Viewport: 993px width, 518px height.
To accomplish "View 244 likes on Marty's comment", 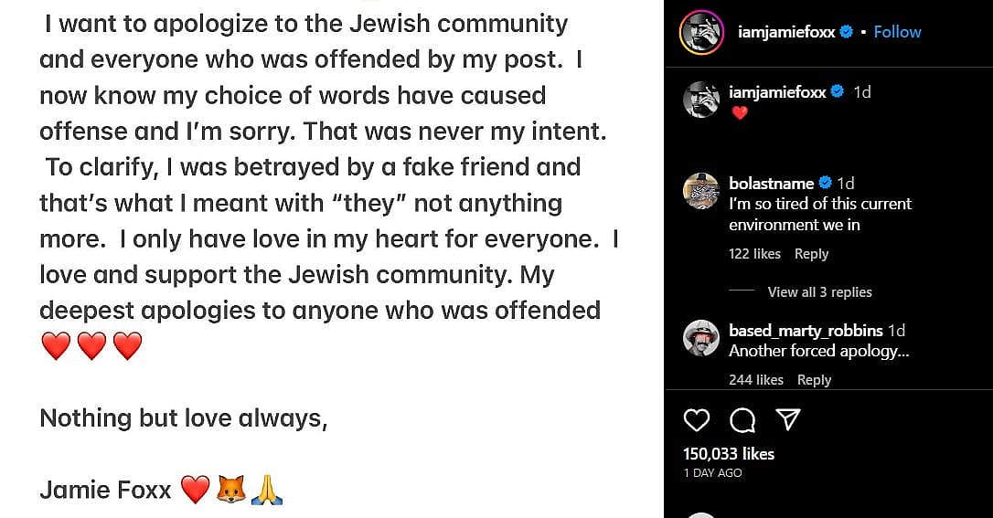I will tap(756, 380).
